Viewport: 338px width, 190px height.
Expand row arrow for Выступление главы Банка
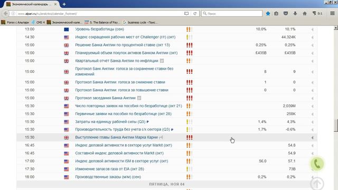(x=312, y=138)
